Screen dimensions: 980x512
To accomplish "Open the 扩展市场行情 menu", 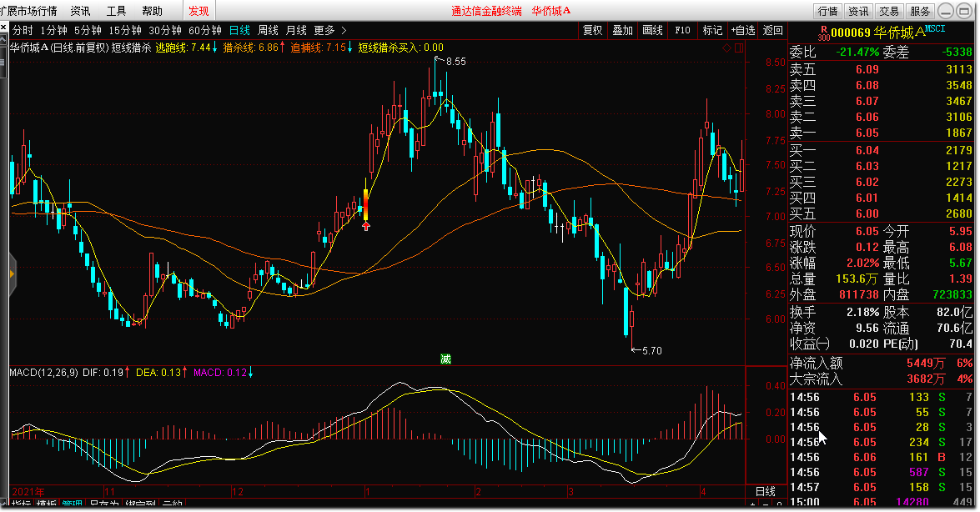I will click(x=28, y=11).
